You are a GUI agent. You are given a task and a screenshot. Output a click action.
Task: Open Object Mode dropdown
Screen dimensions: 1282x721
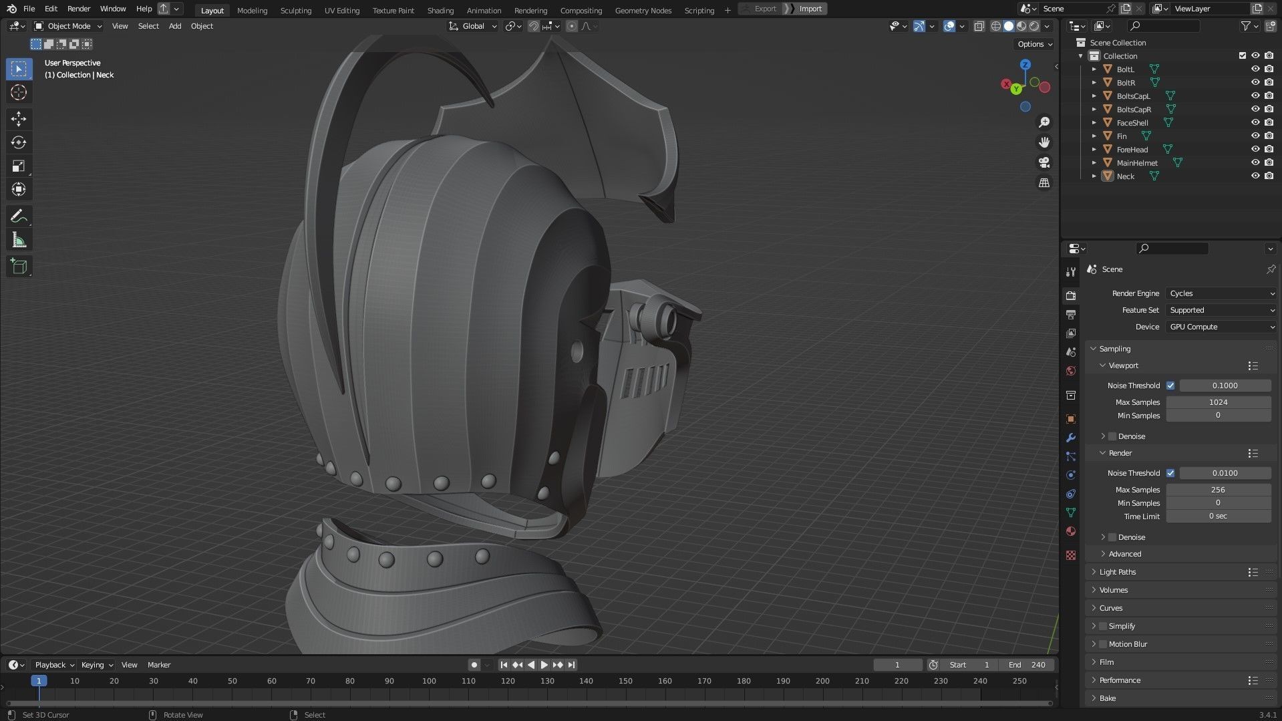68,26
